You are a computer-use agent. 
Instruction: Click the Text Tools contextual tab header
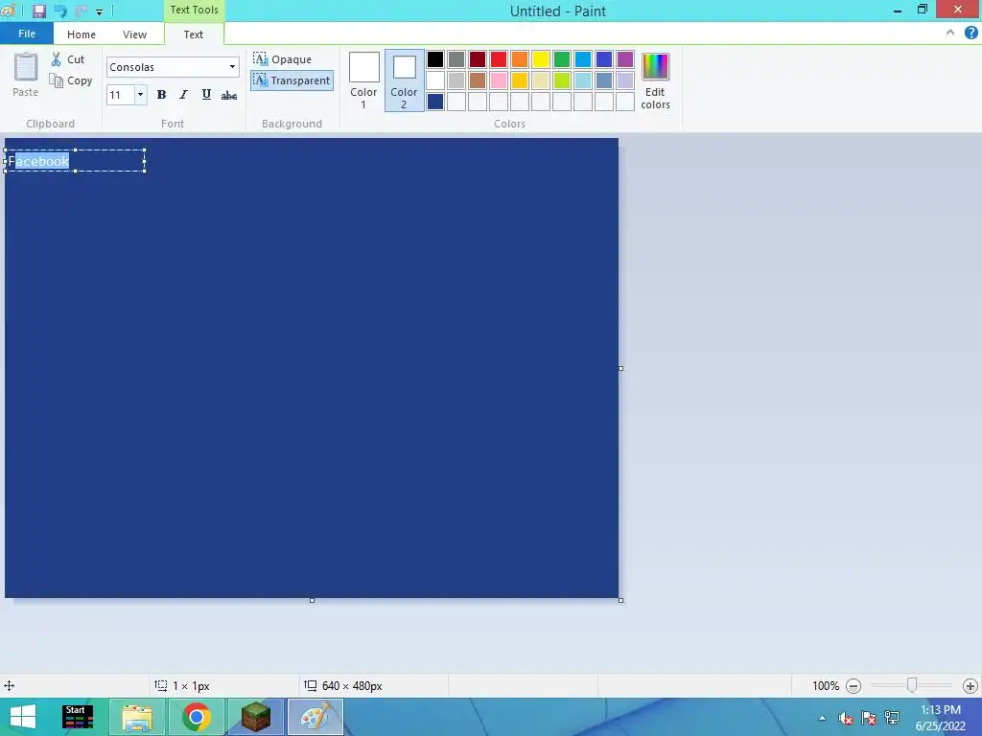pyautogui.click(x=194, y=10)
